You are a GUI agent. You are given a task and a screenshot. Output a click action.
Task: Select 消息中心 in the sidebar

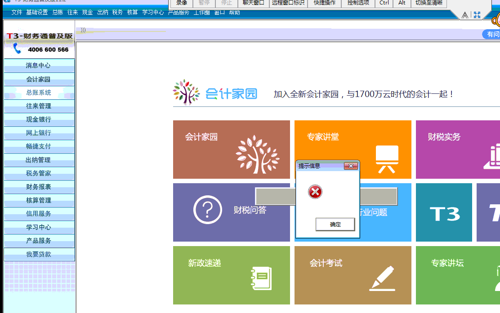[39, 66]
